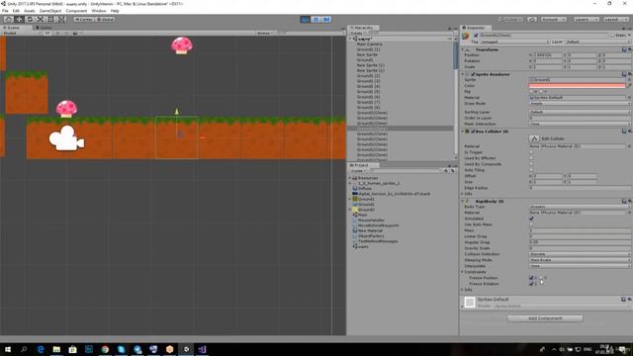Open the Layer dropdown in Inspector
Screen dimensions: 633x356
click(x=597, y=42)
